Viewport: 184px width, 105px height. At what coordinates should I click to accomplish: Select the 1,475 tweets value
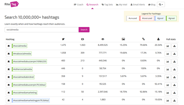(x=63, y=45)
